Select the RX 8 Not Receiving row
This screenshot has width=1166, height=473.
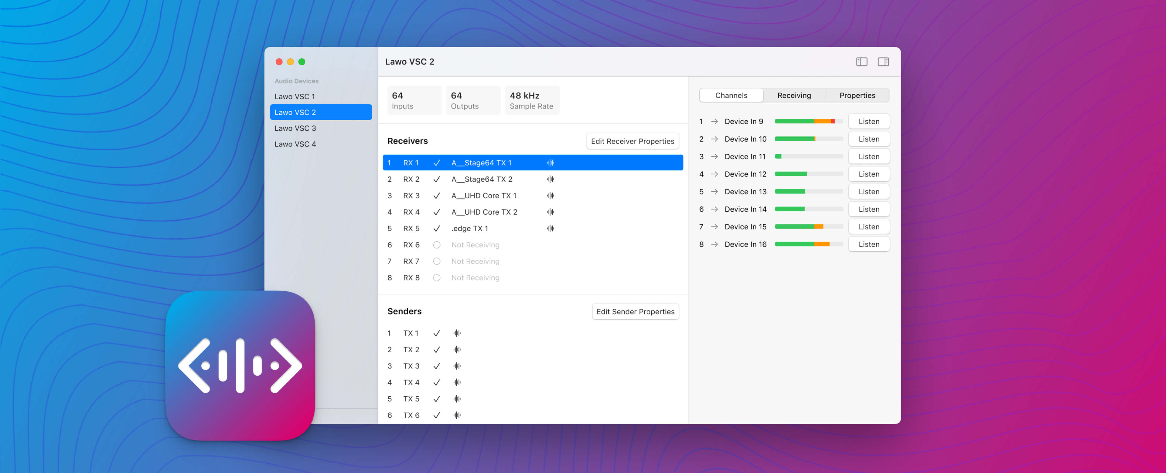tap(533, 278)
